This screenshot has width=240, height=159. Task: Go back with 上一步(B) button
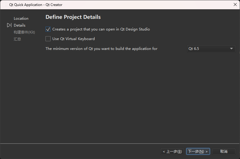coord(172,151)
